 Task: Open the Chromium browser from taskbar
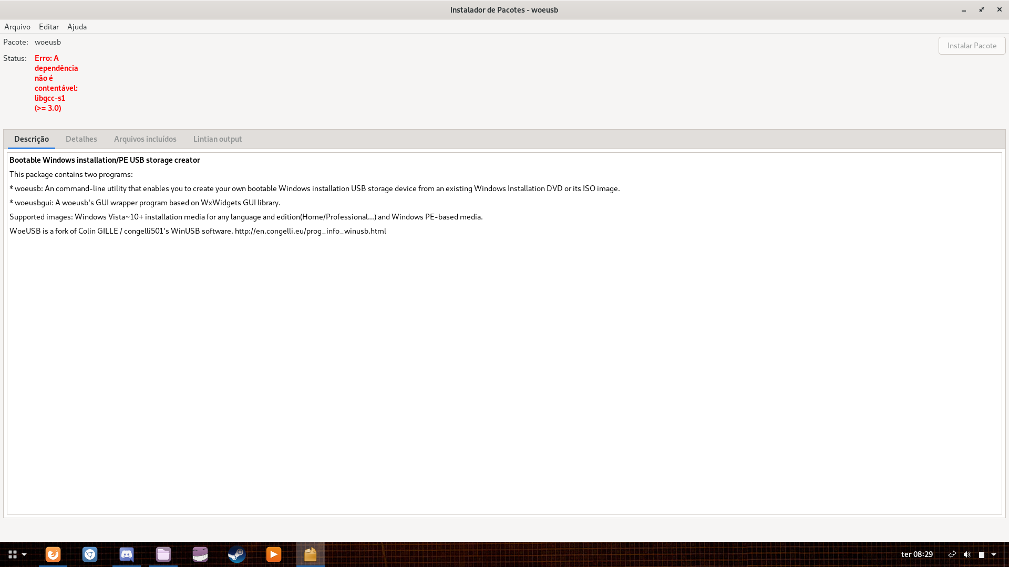[x=90, y=554]
